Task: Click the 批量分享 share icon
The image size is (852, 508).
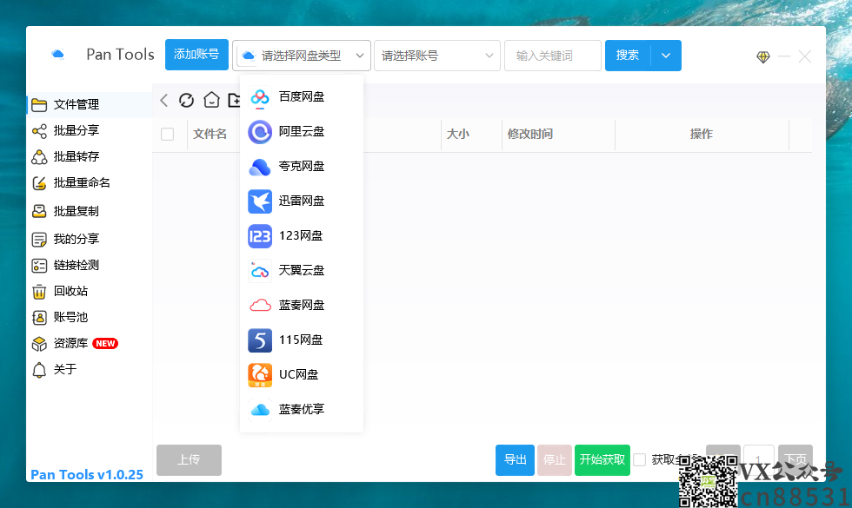Action: point(39,131)
